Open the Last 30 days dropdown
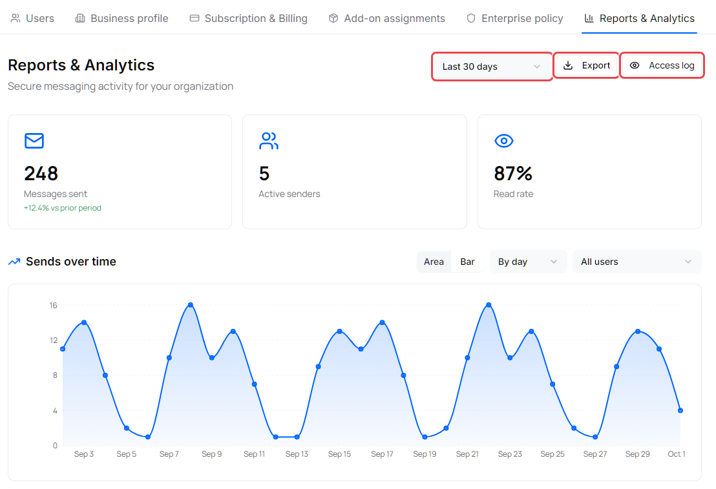 (x=492, y=67)
